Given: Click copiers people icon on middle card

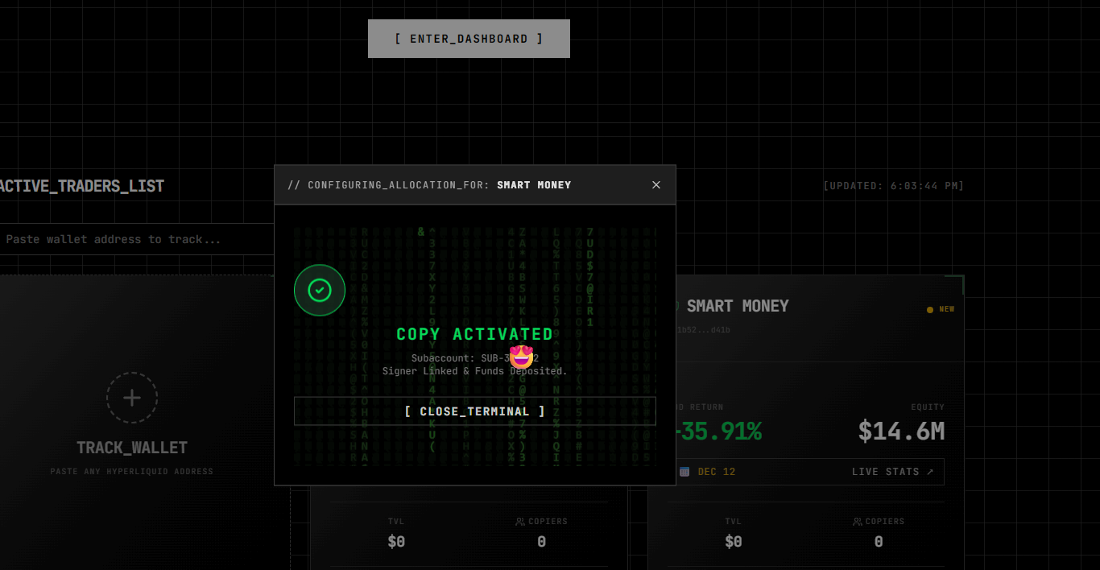Looking at the screenshot, I should [x=520, y=522].
